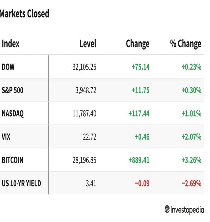Select the S&P 500 row label
Image resolution: width=210 pixels, height=222 pixels.
(12, 90)
